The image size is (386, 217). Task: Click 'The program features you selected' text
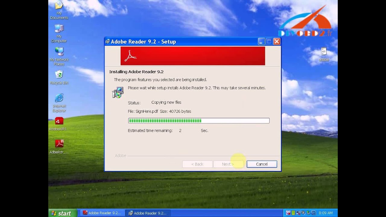pos(160,80)
